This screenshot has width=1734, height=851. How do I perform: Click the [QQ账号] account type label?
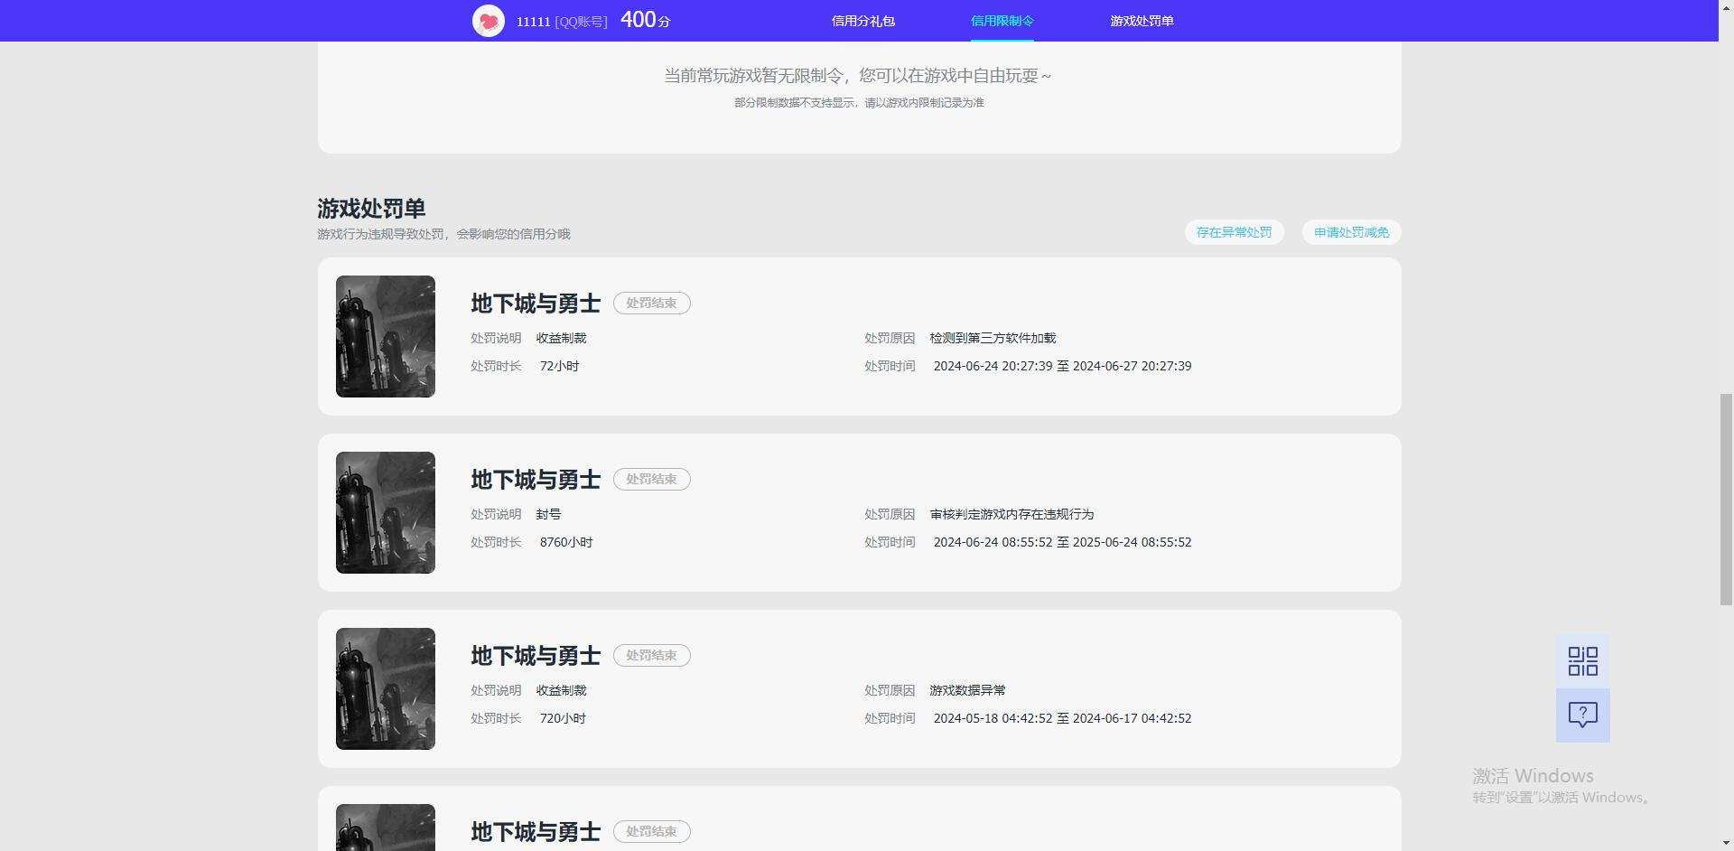tap(581, 22)
